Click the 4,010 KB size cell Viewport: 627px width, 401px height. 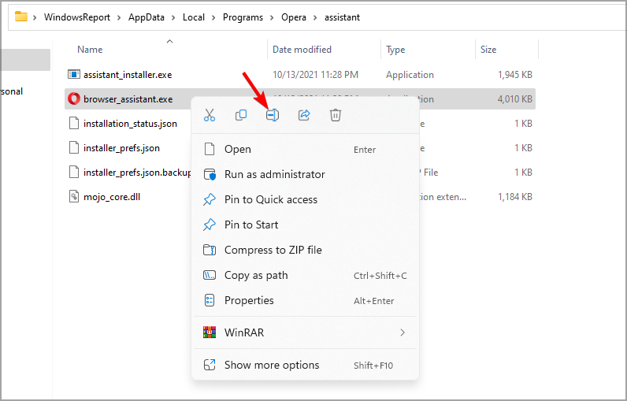[x=515, y=99]
